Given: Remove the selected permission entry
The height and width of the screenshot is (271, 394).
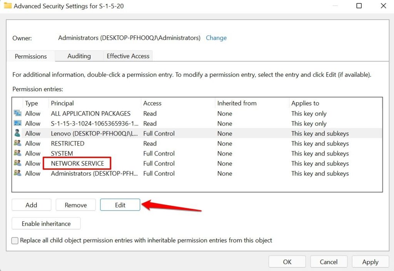Looking at the screenshot, I should 76,205.
